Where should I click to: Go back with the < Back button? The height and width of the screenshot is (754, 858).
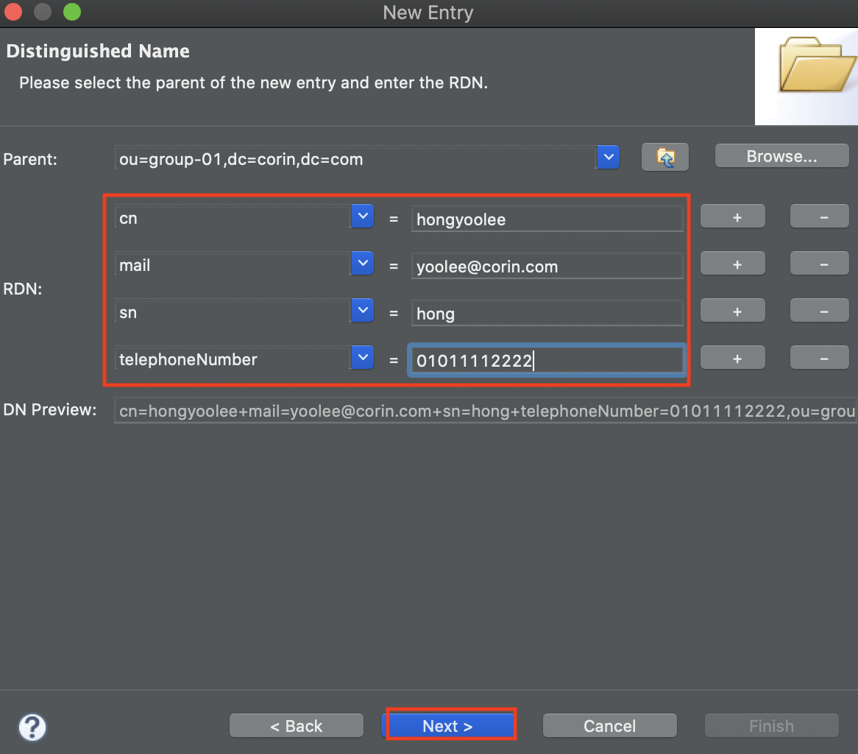pyautogui.click(x=297, y=725)
